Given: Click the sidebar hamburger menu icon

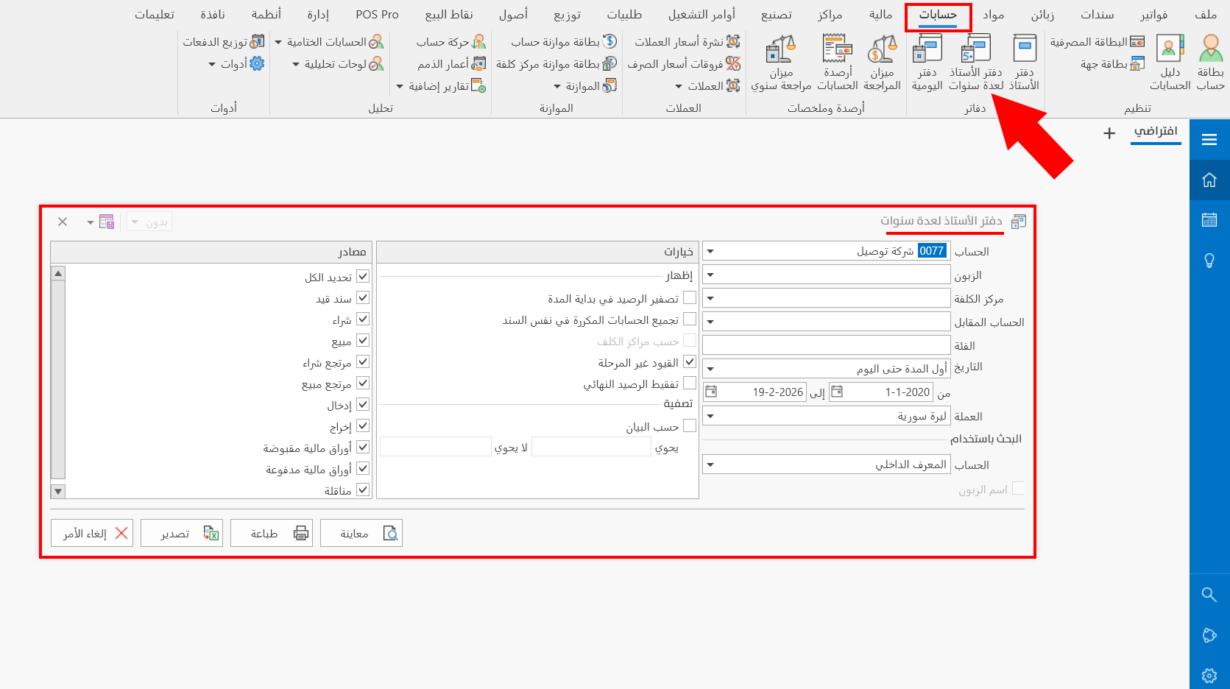Looking at the screenshot, I should (x=1209, y=139).
